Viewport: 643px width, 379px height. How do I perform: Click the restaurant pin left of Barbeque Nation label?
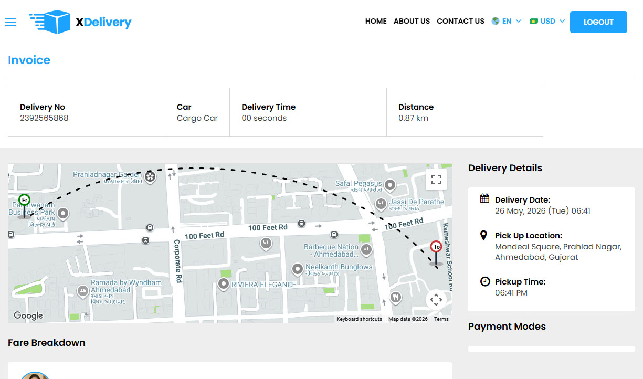[267, 243]
